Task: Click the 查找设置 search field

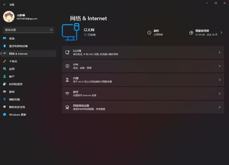Action: pos(27,30)
